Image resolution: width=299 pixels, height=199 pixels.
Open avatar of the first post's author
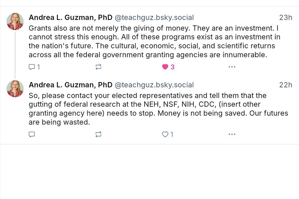pos(15,21)
